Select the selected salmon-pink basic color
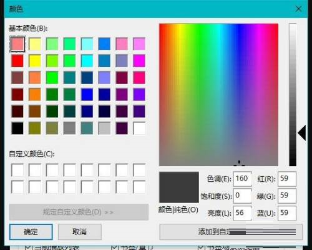The width and height of the screenshot is (312, 250). (x=17, y=44)
